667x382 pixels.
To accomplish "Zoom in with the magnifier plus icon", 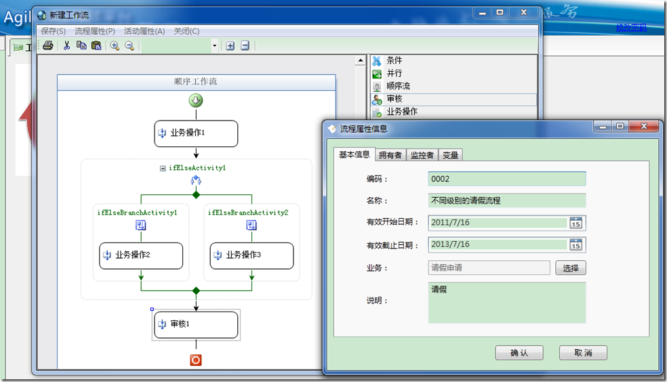I will pyautogui.click(x=115, y=45).
